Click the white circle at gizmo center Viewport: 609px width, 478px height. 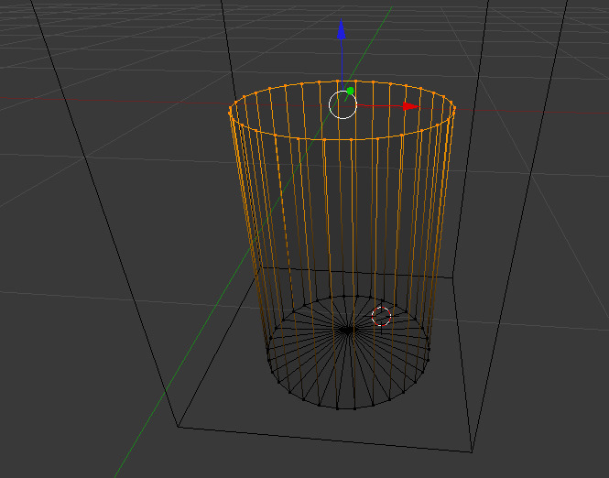pyautogui.click(x=343, y=104)
